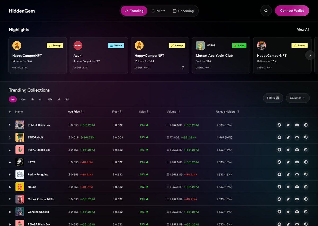This screenshot has width=318, height=226.
Task: Toggle sort on Sales column
Action: [x=148, y=112]
